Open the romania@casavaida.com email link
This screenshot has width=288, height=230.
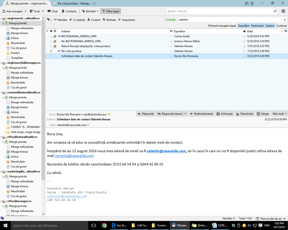[x=74, y=156]
